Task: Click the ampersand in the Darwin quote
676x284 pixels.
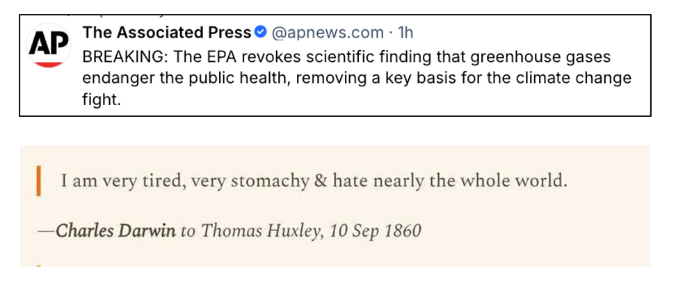Action: click(320, 182)
